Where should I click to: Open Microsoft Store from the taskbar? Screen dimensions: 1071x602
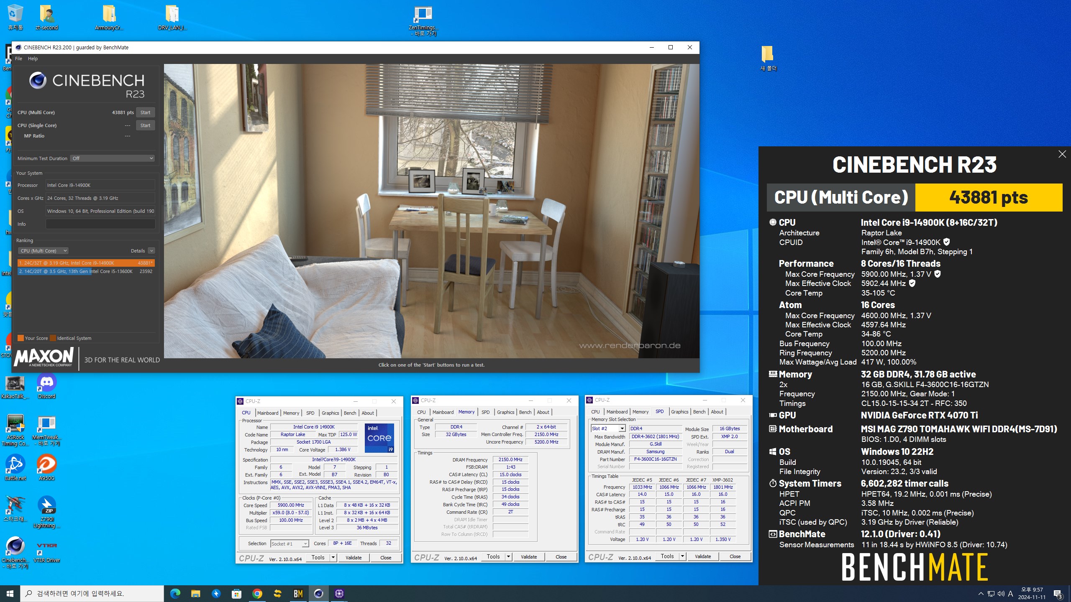pos(236,593)
